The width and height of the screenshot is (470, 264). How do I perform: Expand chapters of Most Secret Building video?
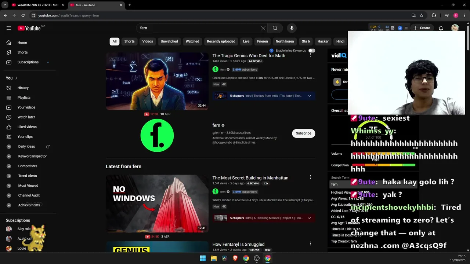(309, 218)
